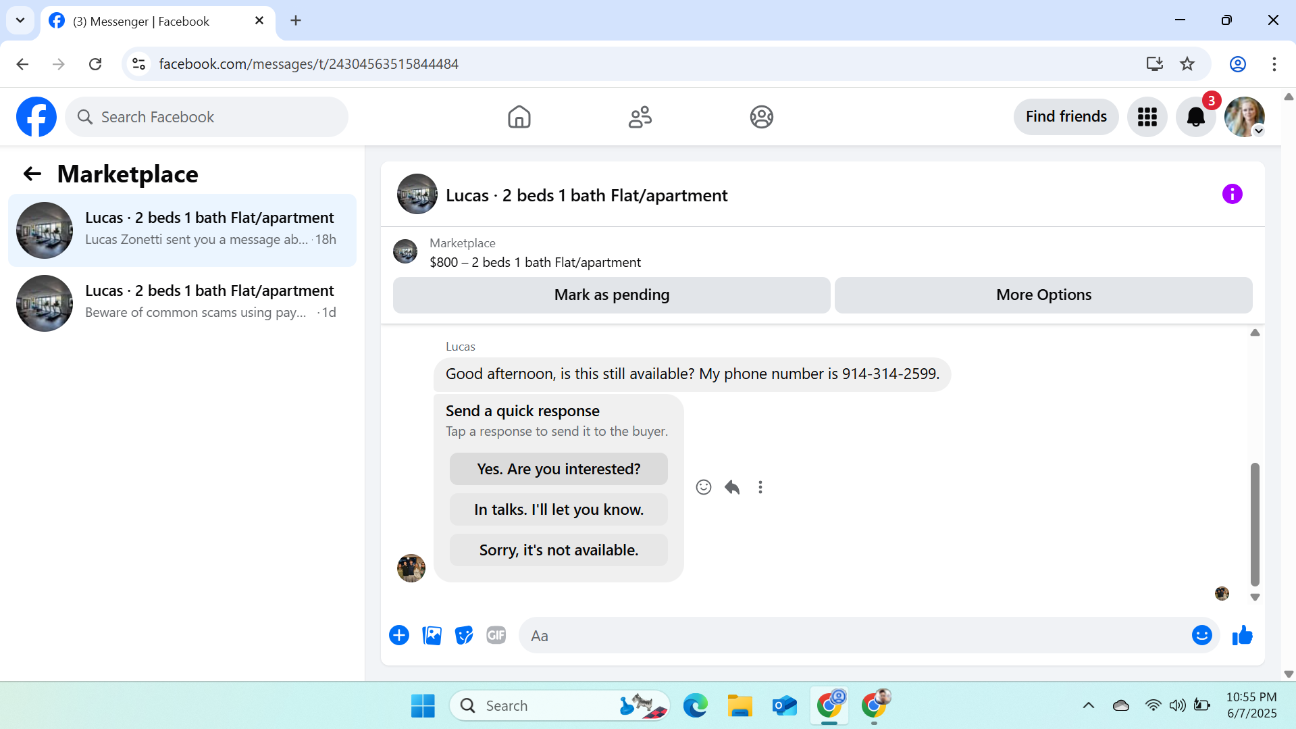This screenshot has width=1296, height=729.
Task: Reply to the message with arrow icon
Action: (732, 487)
